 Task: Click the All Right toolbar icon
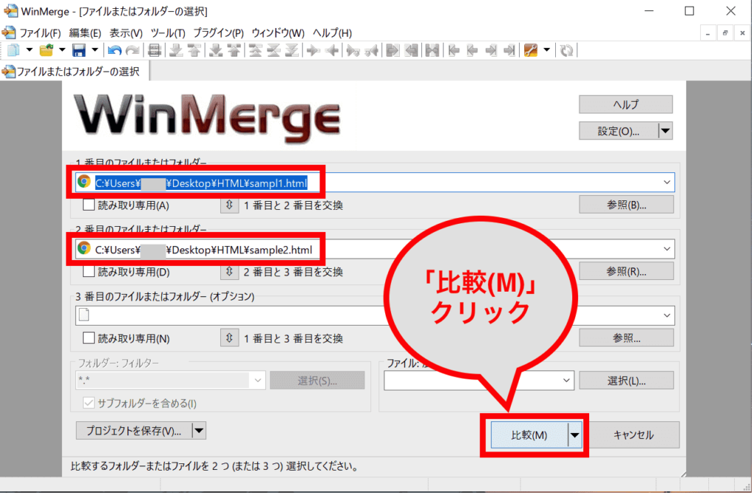click(393, 50)
